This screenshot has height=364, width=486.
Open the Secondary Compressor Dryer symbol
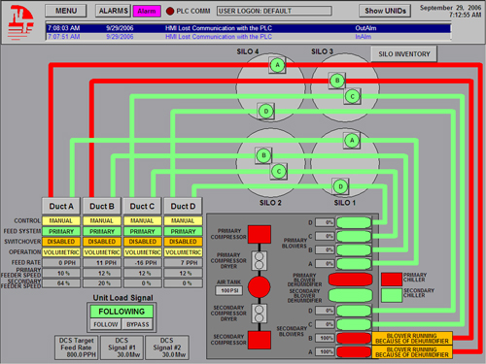coord(260,314)
